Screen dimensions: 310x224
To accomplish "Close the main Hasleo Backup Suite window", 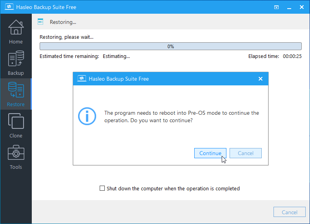I will click(x=301, y=7).
